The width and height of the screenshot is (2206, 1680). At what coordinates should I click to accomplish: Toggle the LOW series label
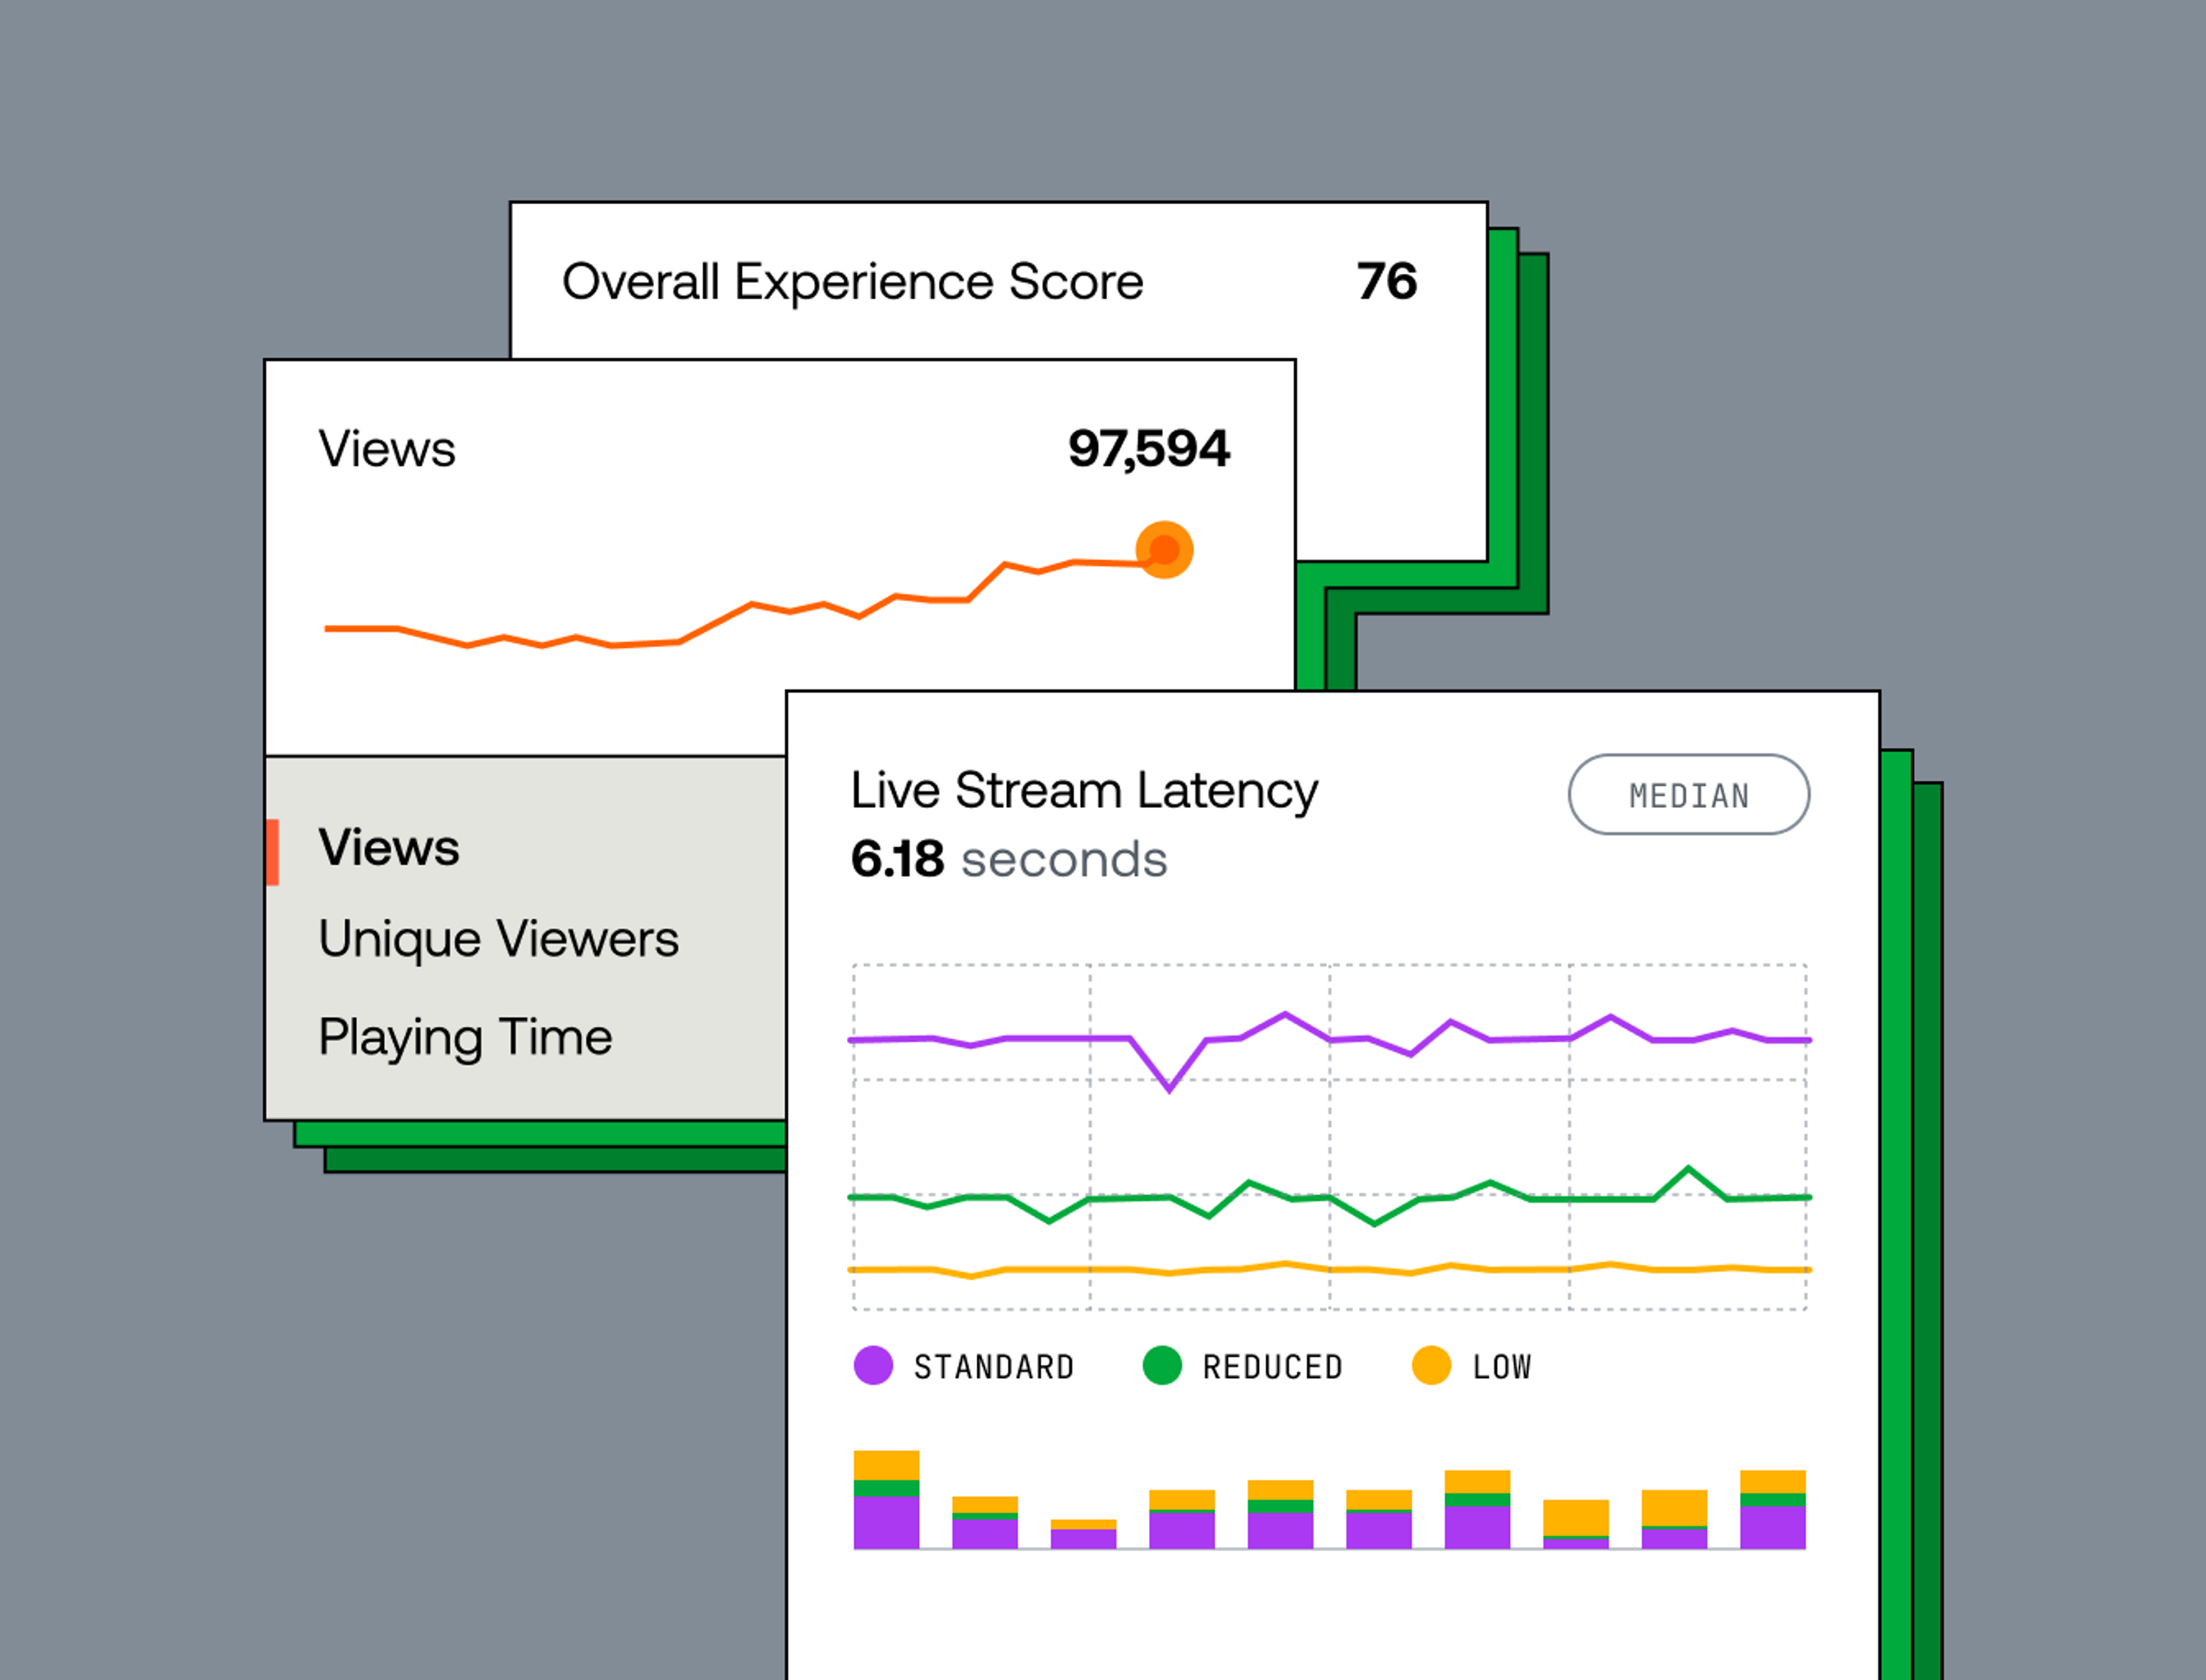coord(1502,1367)
